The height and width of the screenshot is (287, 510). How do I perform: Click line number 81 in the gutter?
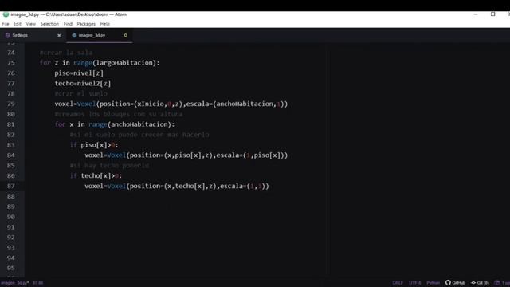(x=11, y=124)
